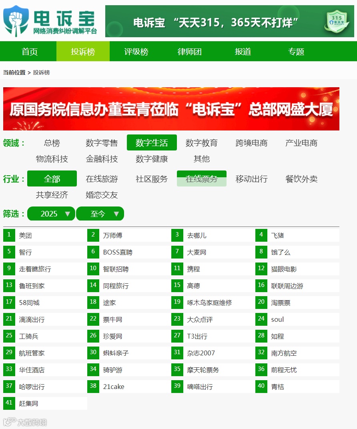Open the 评级榜 nav tab

136,52
